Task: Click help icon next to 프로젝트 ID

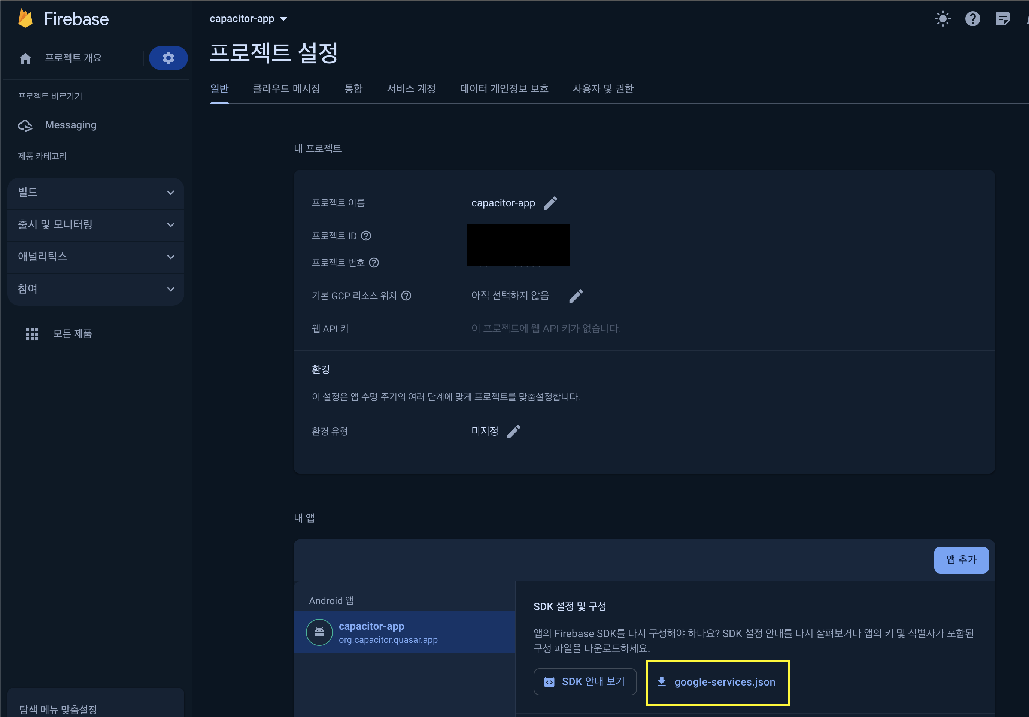Action: [366, 236]
